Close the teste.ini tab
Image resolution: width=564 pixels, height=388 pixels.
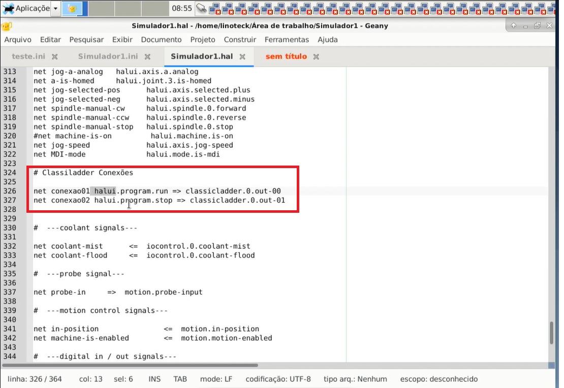[x=55, y=57]
